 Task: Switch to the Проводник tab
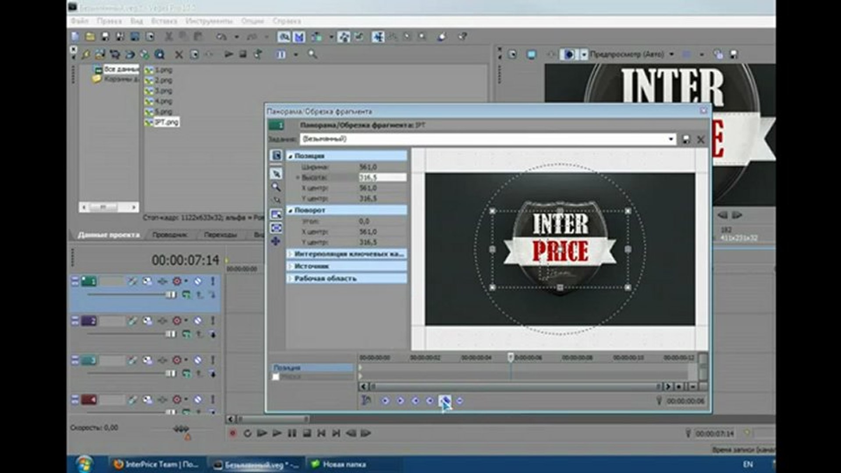(170, 235)
